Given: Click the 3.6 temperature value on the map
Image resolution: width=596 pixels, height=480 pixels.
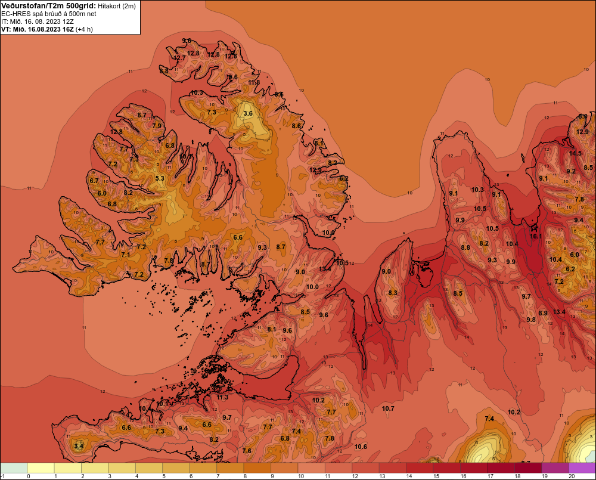Looking at the screenshot, I should pos(248,113).
